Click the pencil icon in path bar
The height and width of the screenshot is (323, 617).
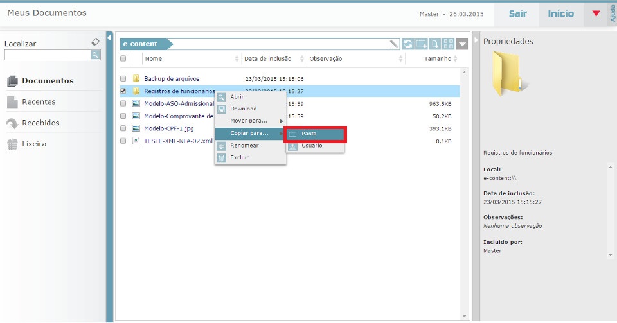click(x=393, y=44)
